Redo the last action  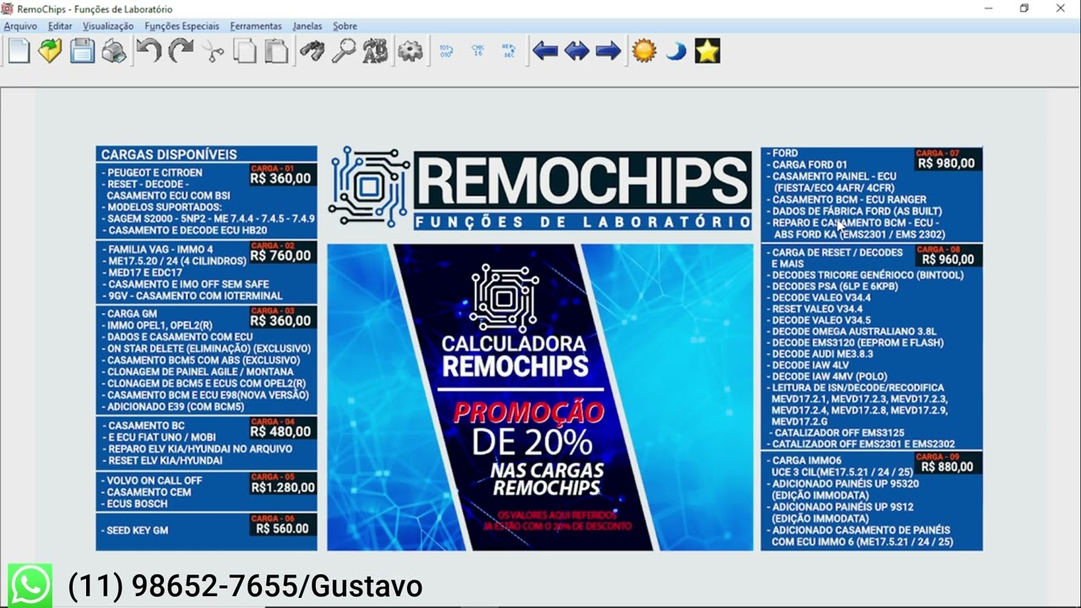[x=181, y=52]
